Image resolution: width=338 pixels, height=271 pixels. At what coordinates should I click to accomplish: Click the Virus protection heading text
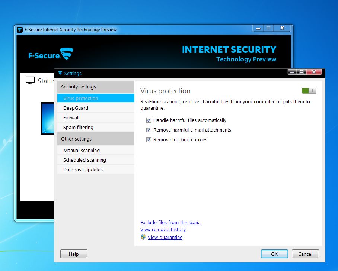click(165, 91)
